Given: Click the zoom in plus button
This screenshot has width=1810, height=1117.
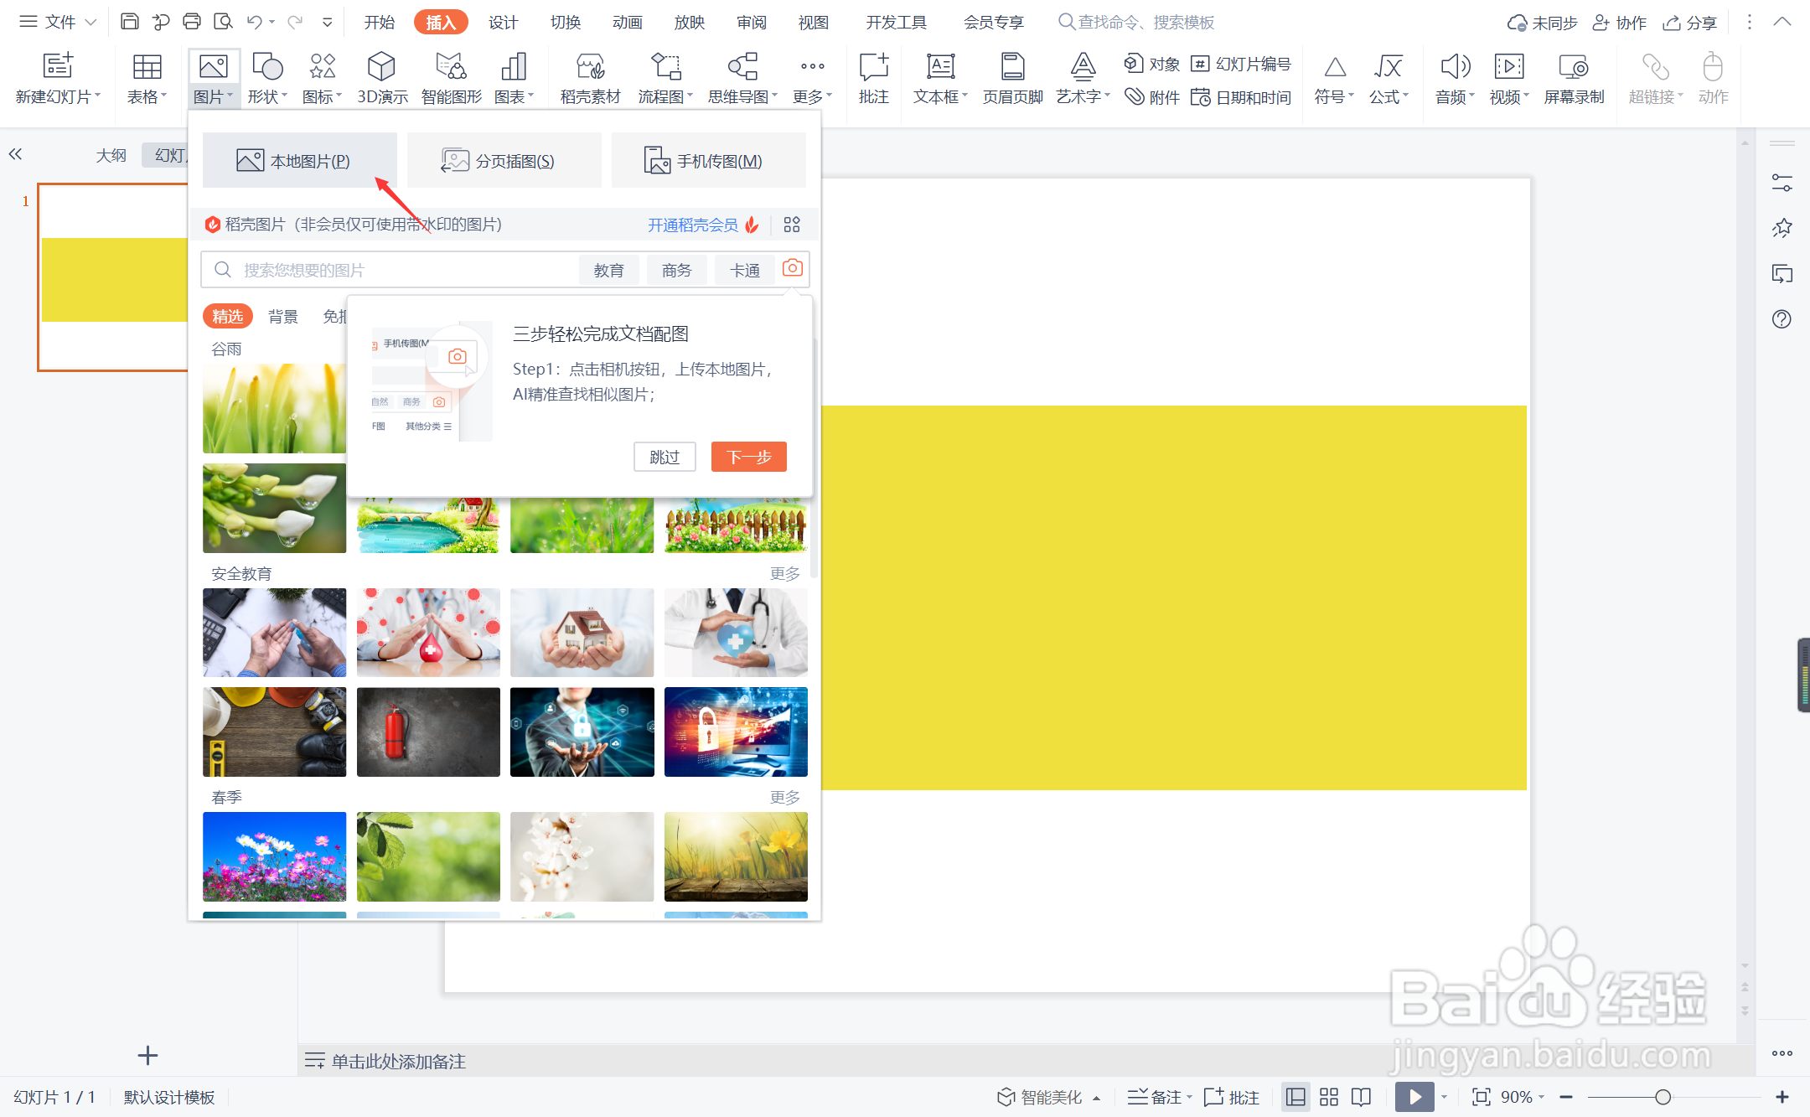Looking at the screenshot, I should [x=1782, y=1097].
